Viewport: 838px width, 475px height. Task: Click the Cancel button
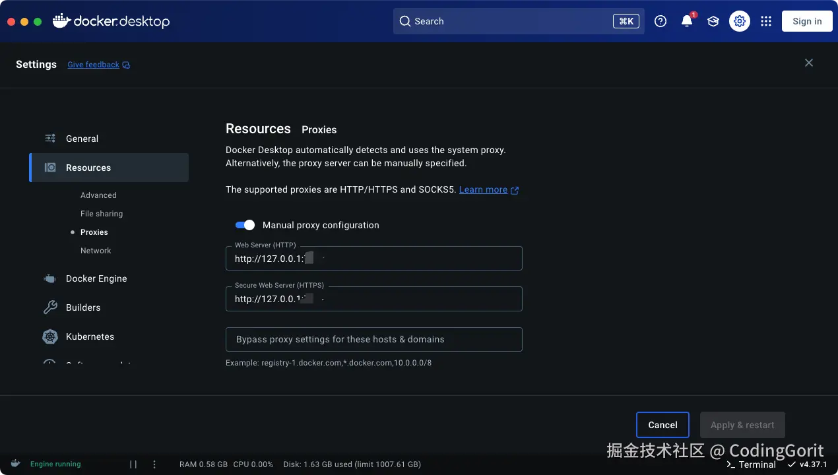pos(662,425)
